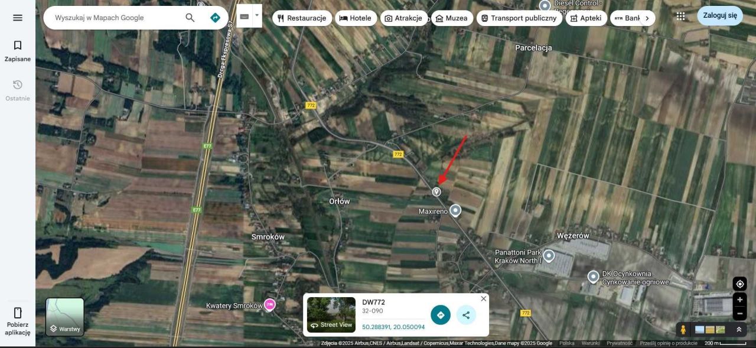Screen dimensions: 756x348
Task: Click Prześlij opinię o produkcie link
Action: click(x=669, y=343)
